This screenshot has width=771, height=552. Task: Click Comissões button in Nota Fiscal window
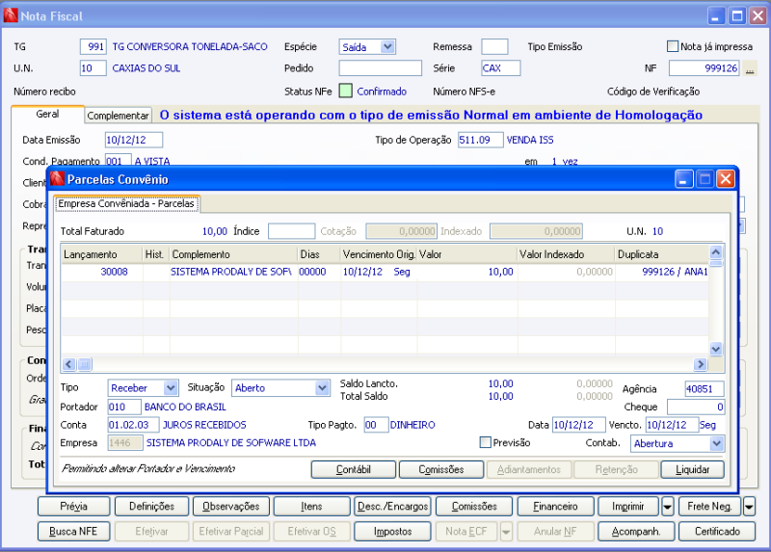(x=474, y=506)
